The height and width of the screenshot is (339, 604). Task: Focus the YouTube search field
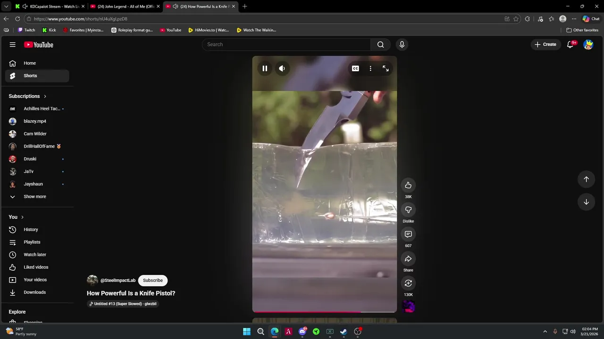pos(286,44)
